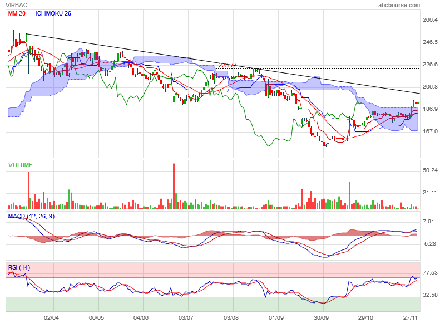
Task: Click the 02/04 date label
Action: 51,317
